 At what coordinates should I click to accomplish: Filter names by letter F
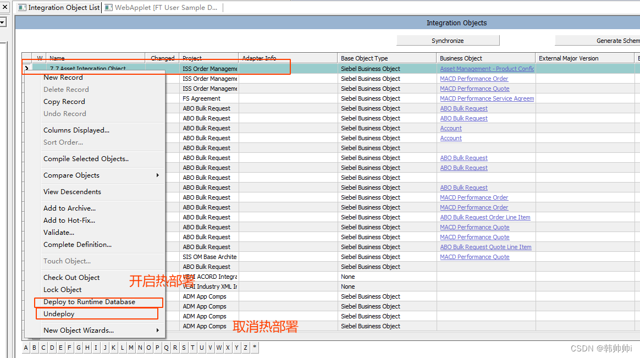pos(69,348)
